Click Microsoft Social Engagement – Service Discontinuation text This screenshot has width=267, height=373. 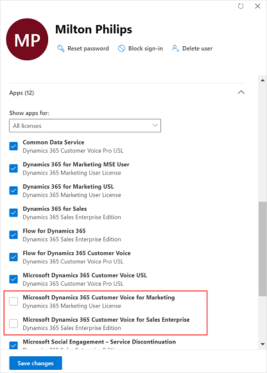(99, 342)
